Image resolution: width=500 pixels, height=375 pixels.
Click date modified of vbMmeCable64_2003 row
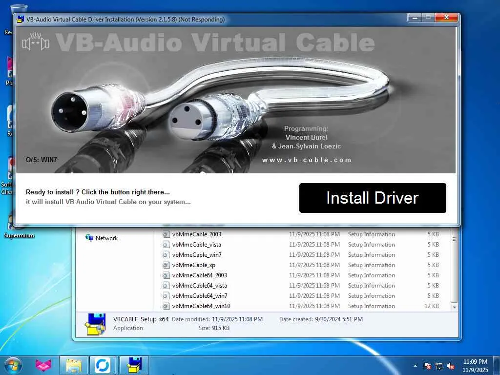click(x=314, y=275)
